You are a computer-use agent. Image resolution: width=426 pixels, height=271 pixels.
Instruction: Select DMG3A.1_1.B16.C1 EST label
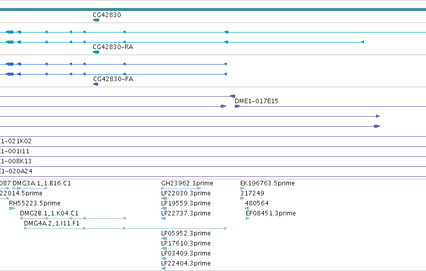(x=42, y=183)
